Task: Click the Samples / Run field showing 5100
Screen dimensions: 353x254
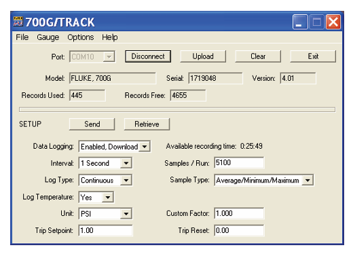Action: pos(239,163)
